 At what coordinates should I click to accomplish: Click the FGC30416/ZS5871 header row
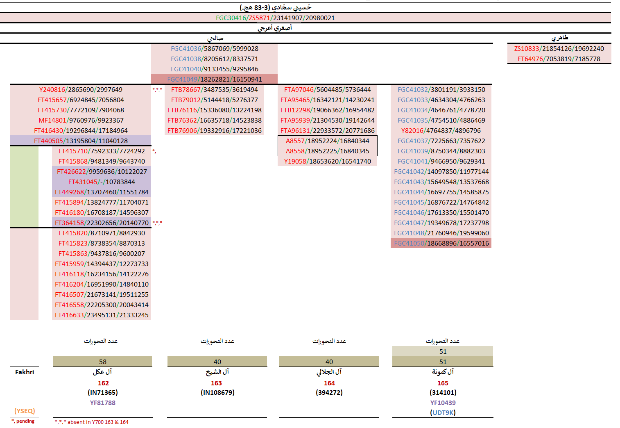coord(275,18)
